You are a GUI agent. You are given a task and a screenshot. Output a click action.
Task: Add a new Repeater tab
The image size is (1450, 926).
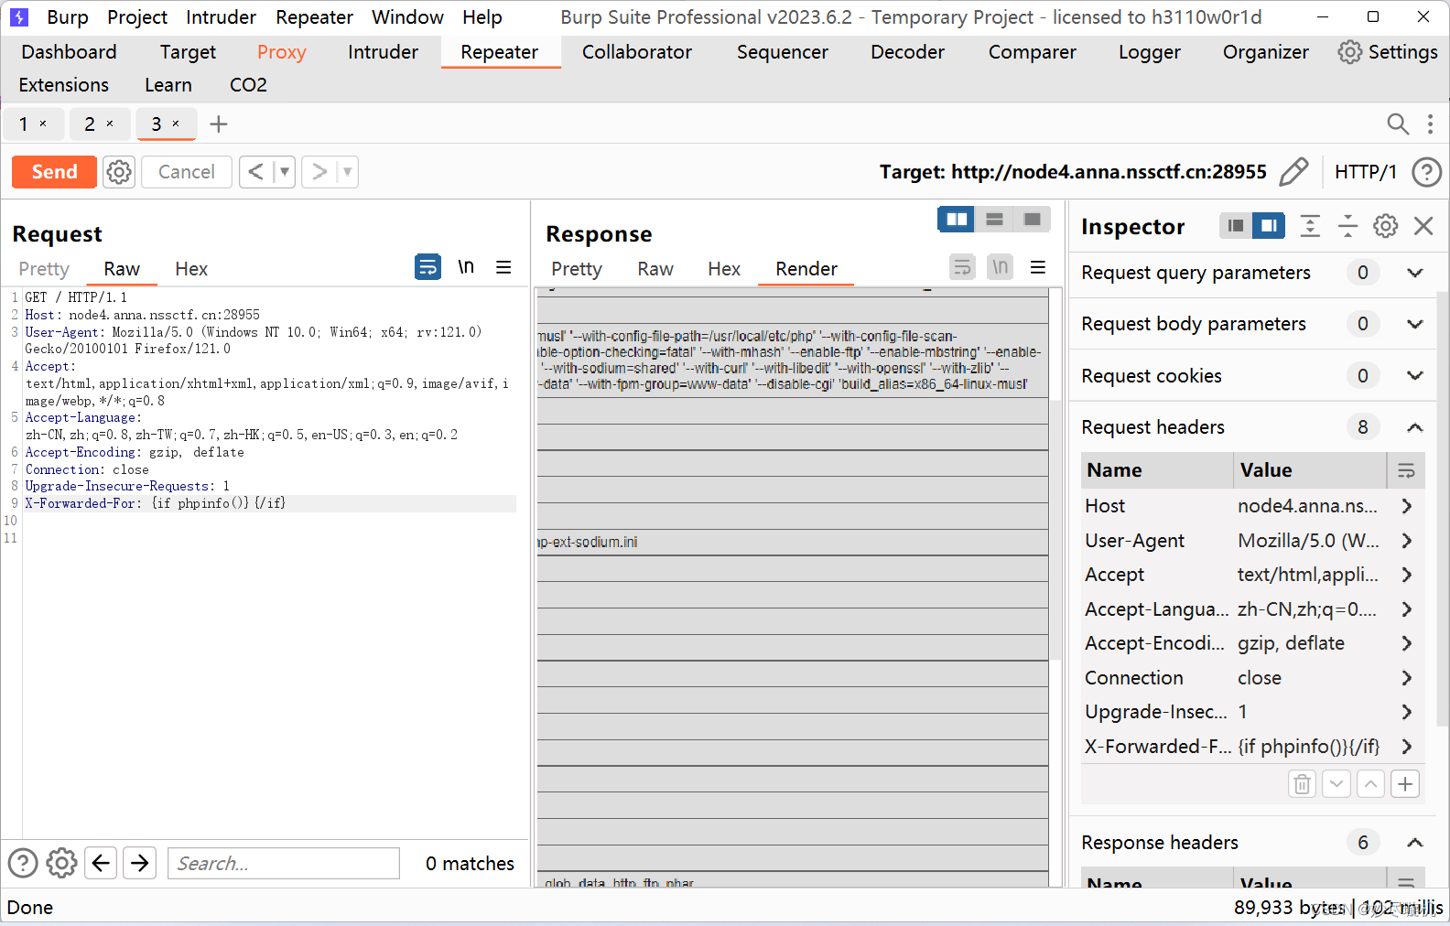click(218, 124)
